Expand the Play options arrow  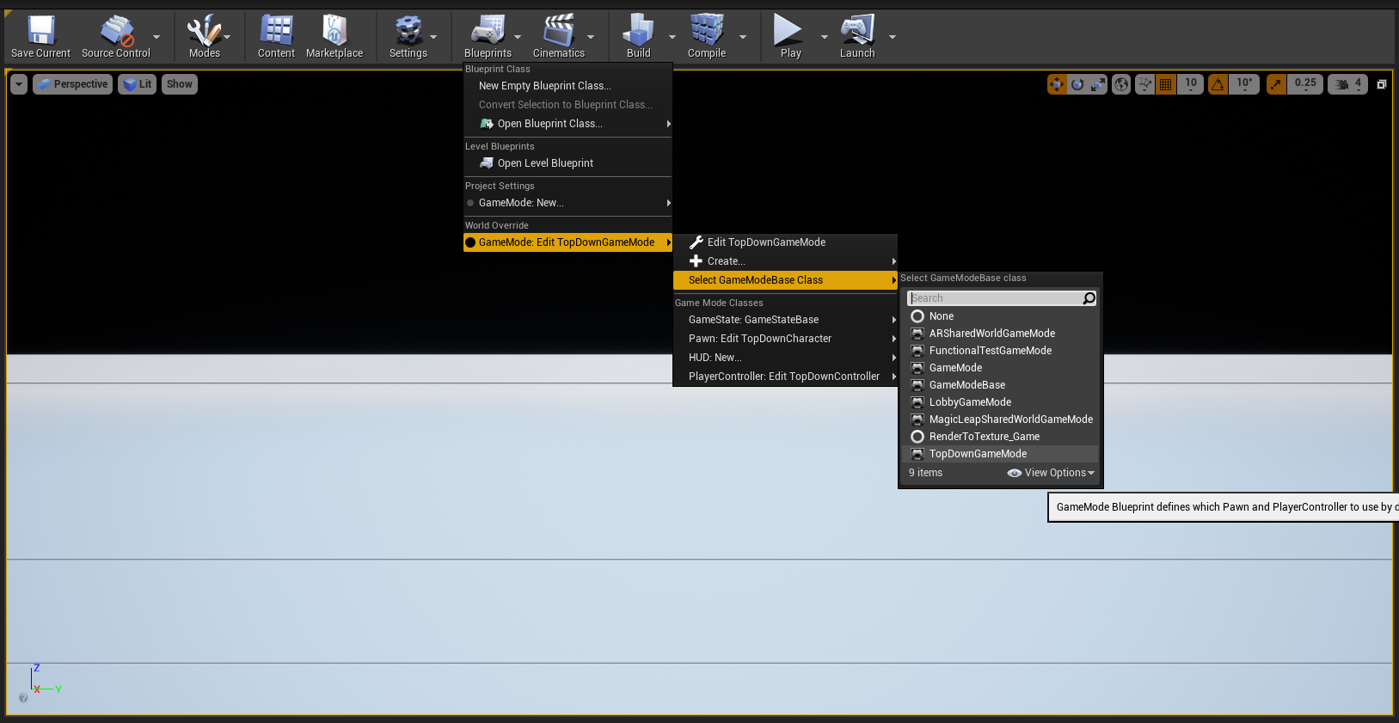click(x=825, y=37)
